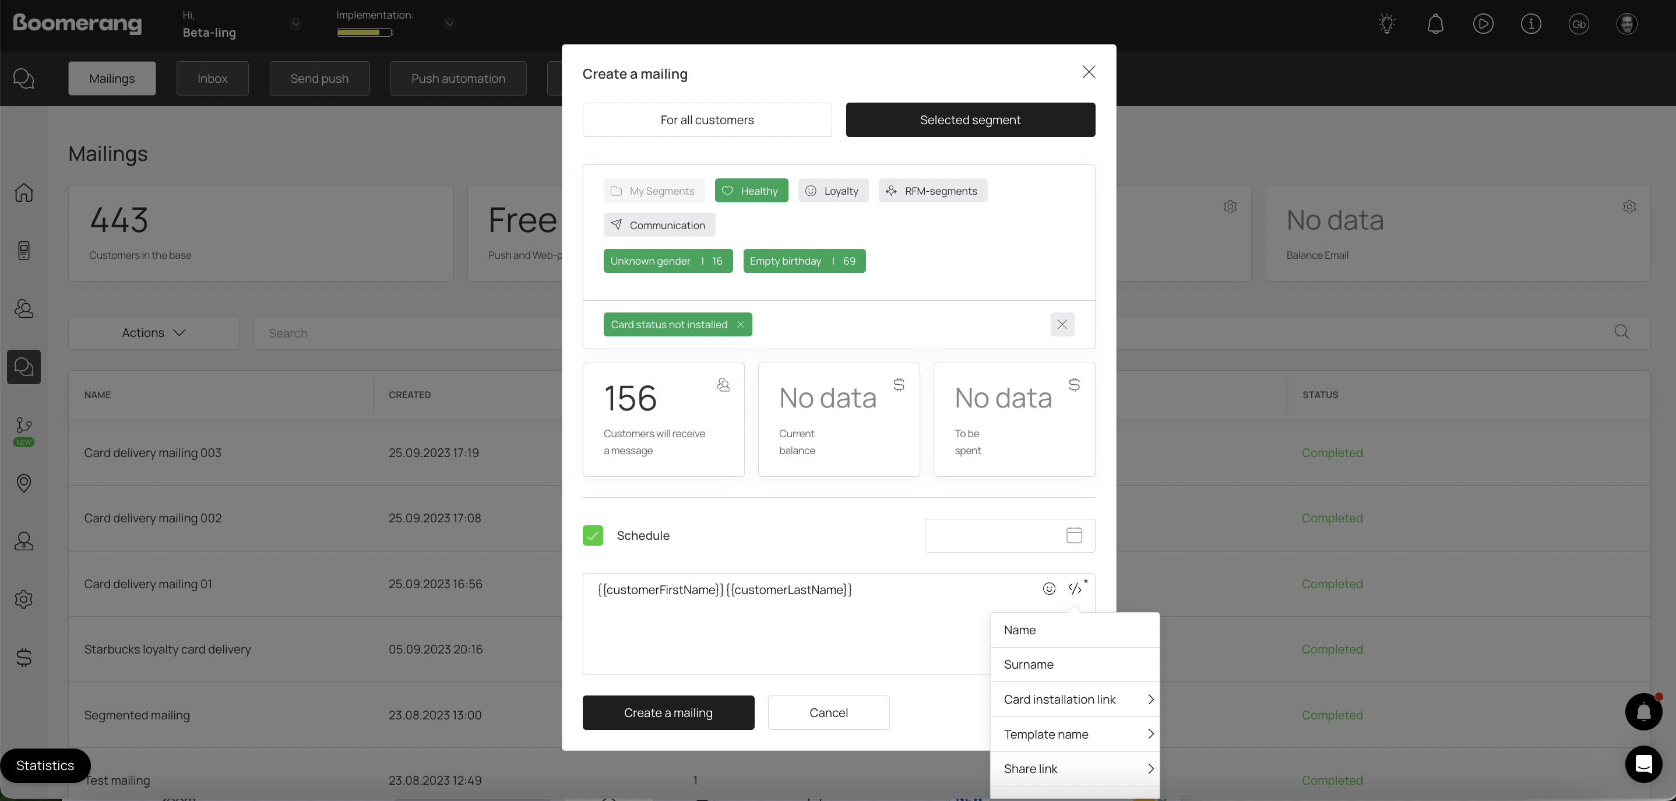Insert the Surname variable
1676x801 pixels.
(x=1074, y=665)
